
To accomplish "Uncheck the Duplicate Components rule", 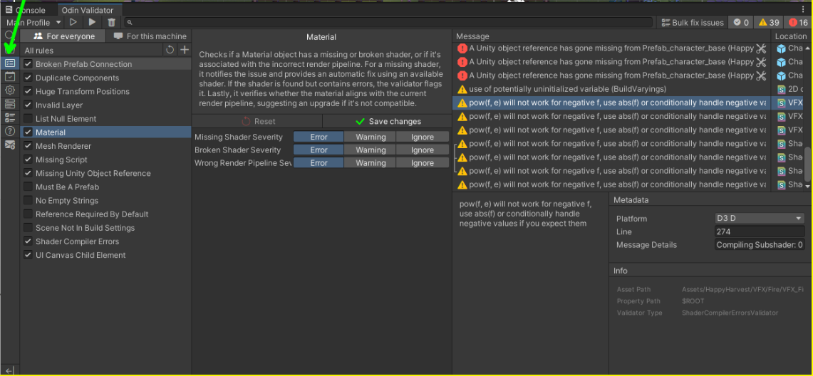I will [28, 78].
